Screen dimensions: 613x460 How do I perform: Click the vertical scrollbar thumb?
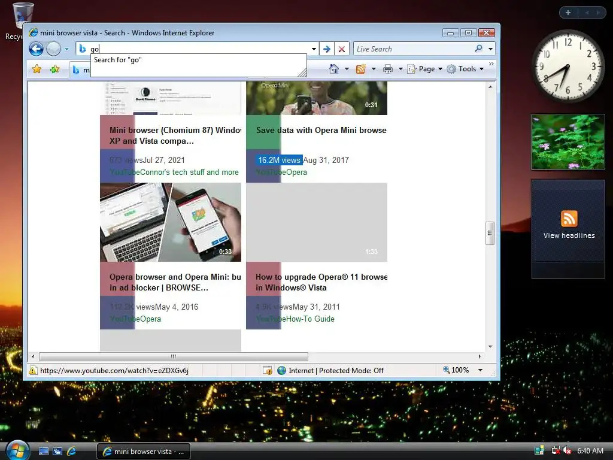(x=490, y=233)
